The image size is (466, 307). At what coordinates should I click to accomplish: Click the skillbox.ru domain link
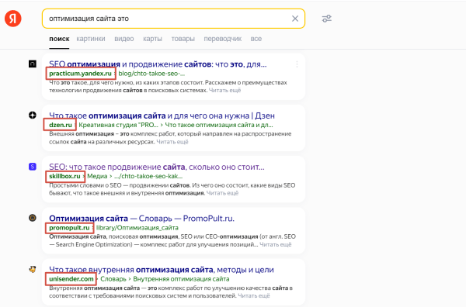pyautogui.click(x=64, y=176)
